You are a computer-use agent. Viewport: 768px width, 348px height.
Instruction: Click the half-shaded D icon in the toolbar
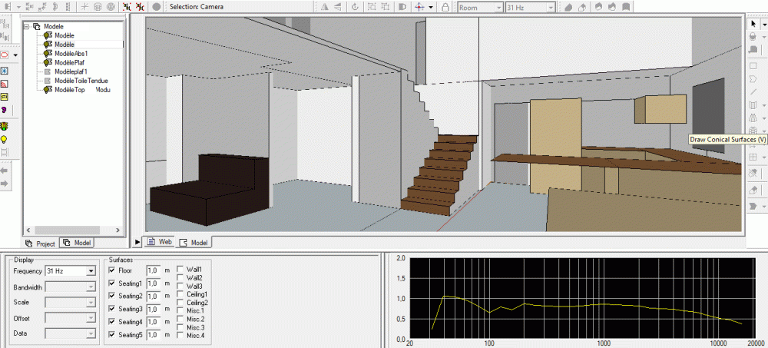click(402, 7)
